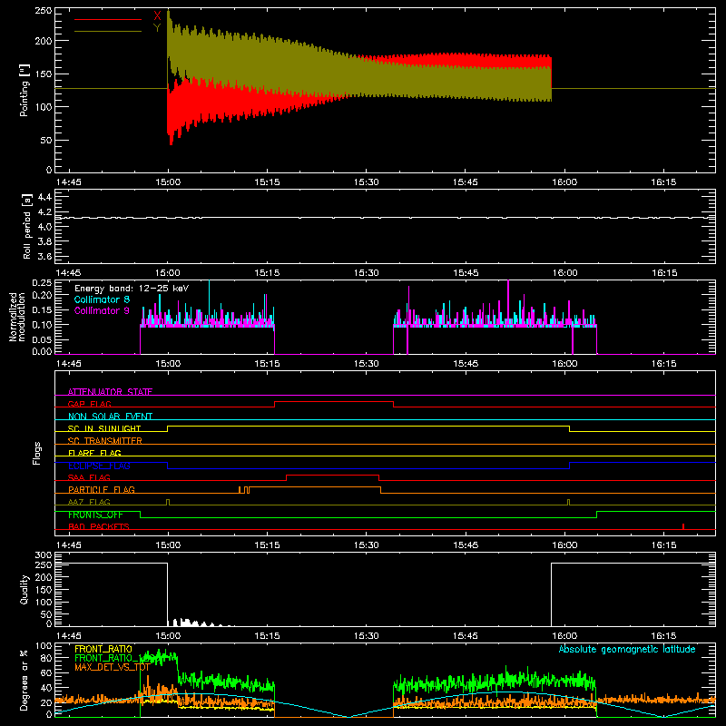
Task: Click the ATTENUATOR_STATE flag label
Action: coord(110,392)
